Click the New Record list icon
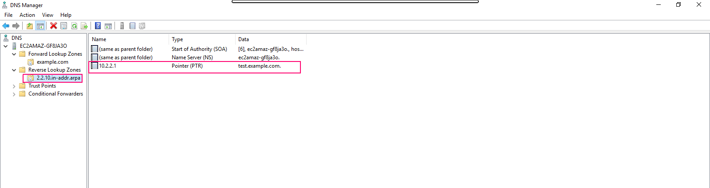This screenshot has width=710, height=188. pyautogui.click(x=132, y=26)
